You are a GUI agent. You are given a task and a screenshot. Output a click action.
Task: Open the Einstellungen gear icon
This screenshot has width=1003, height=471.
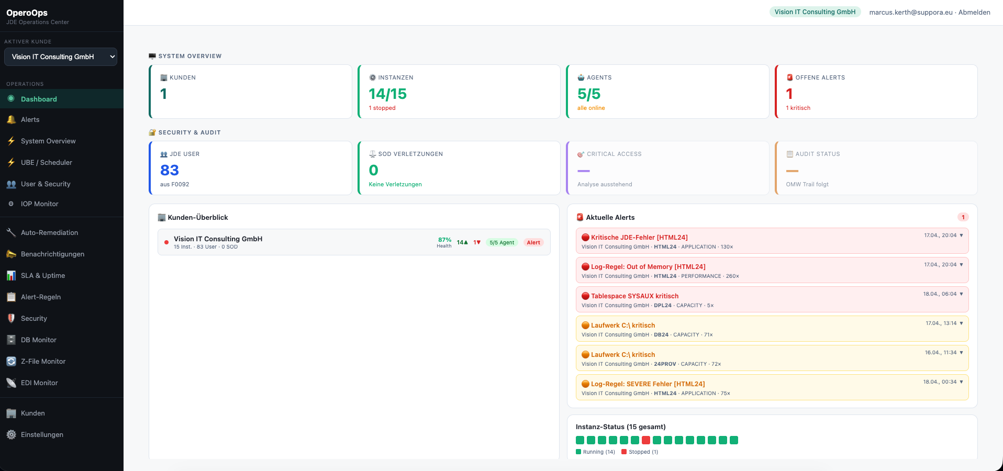10,434
